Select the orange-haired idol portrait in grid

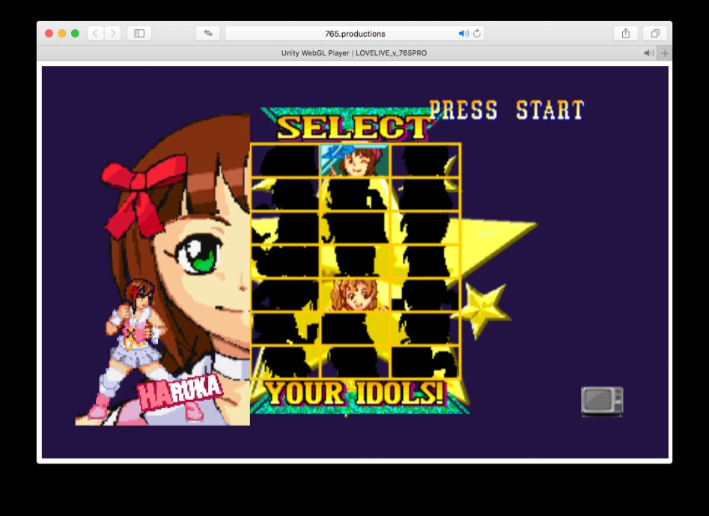pyautogui.click(x=354, y=295)
